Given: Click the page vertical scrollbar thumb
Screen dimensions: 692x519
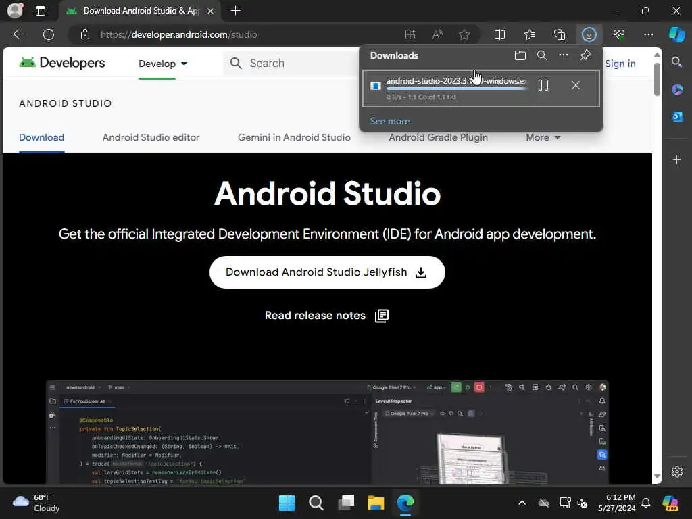Looking at the screenshot, I should [x=657, y=80].
